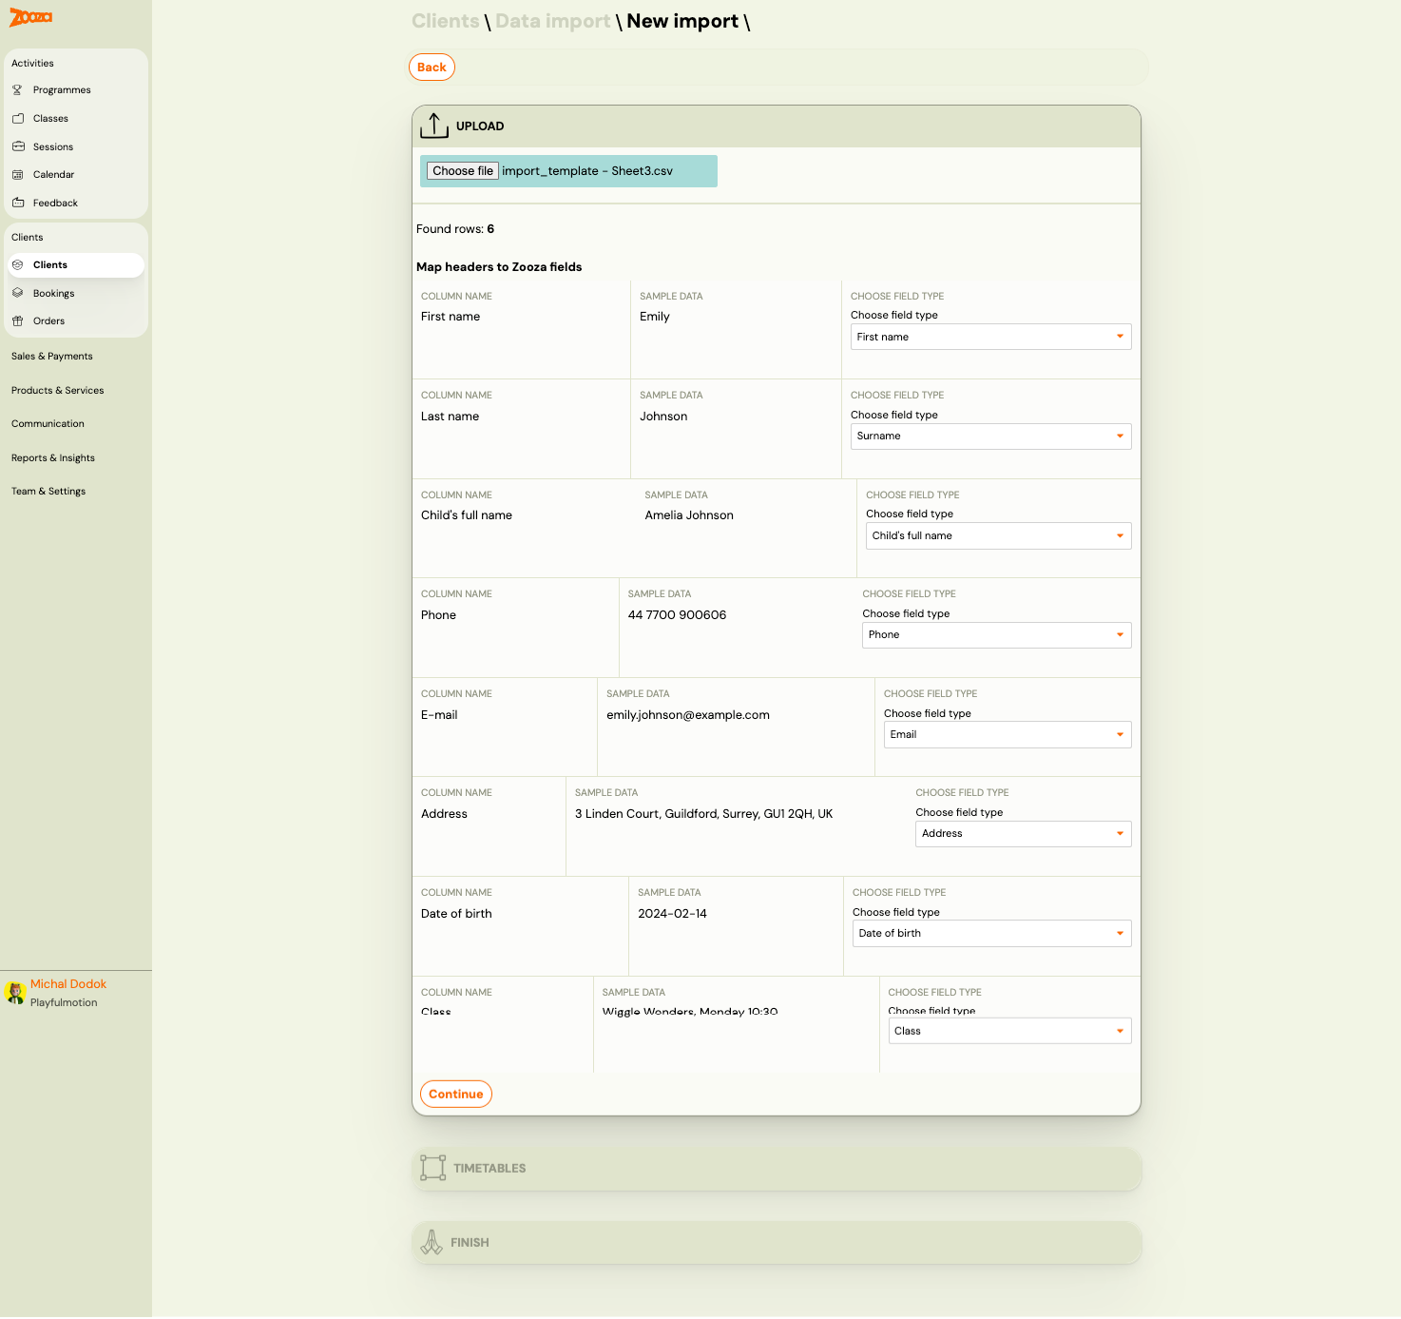
Task: Click the Sessions icon
Action: click(x=18, y=146)
